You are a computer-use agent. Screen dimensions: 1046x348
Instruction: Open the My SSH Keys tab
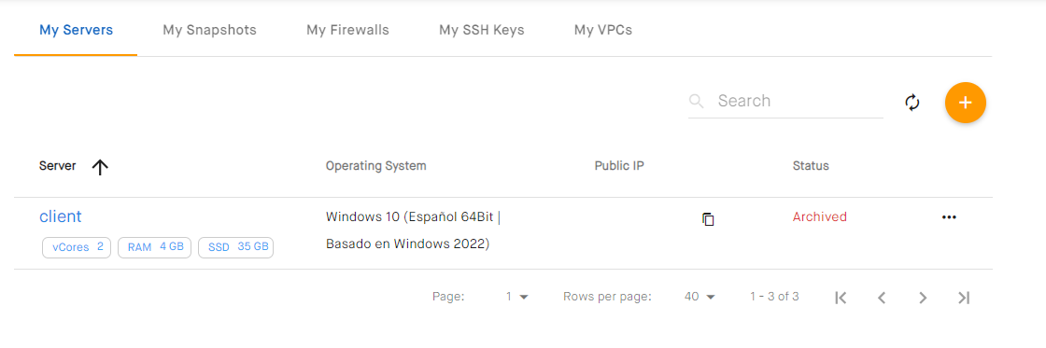pyautogui.click(x=482, y=30)
